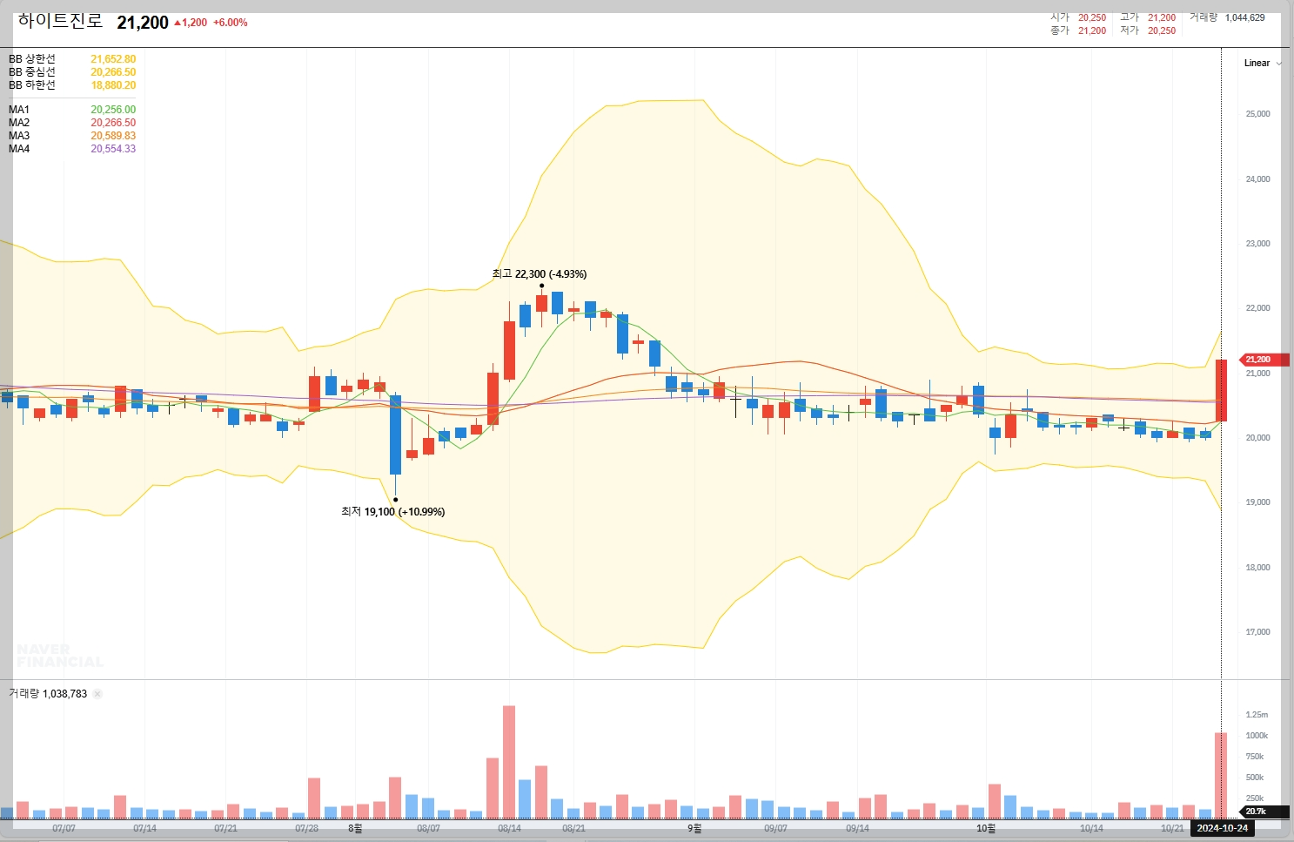Click the MA1 legend entry
1294x842 pixels.
click(19, 110)
